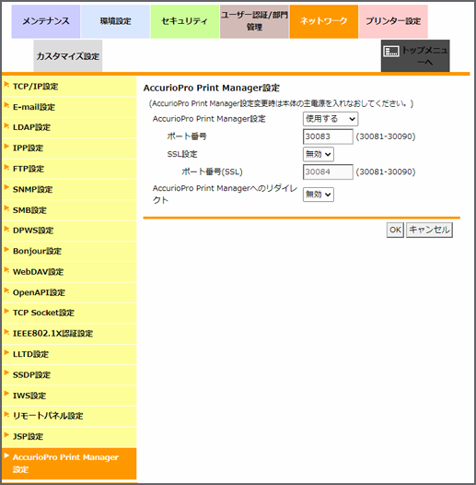The width and height of the screenshot is (476, 485).
Task: Open IPP設定 menu item
Action: [x=69, y=148]
